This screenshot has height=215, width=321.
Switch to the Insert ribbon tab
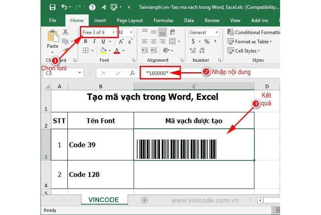point(100,20)
